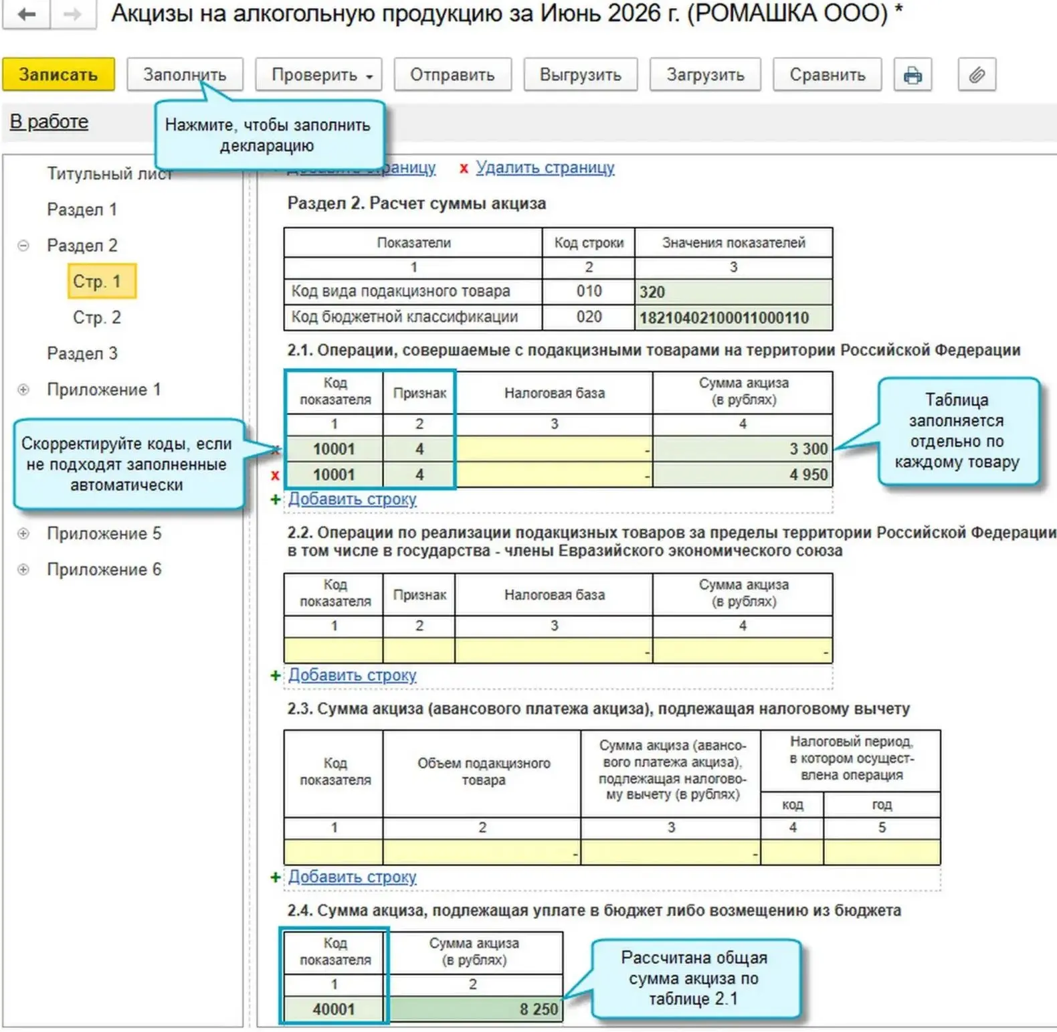
Task: Click the green plus under table 2.1
Action: (x=275, y=499)
